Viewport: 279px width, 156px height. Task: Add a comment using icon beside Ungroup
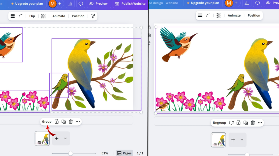pos(231,123)
